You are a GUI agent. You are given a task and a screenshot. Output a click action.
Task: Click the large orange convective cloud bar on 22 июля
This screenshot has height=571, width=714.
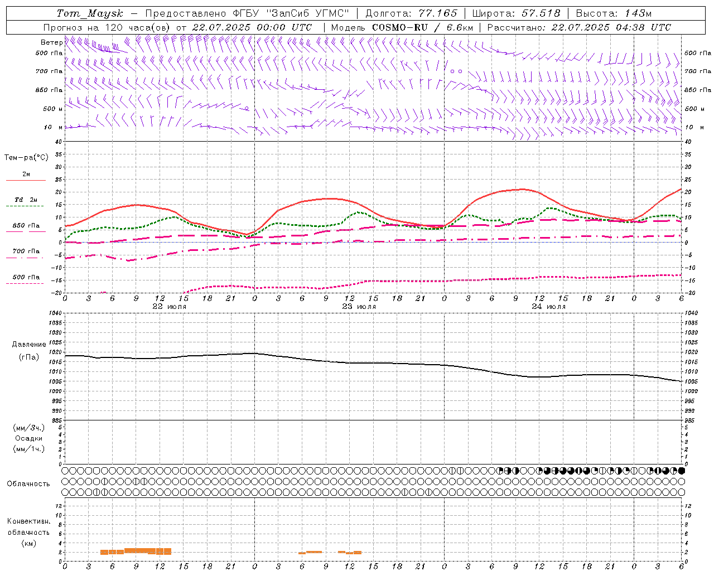136,551
